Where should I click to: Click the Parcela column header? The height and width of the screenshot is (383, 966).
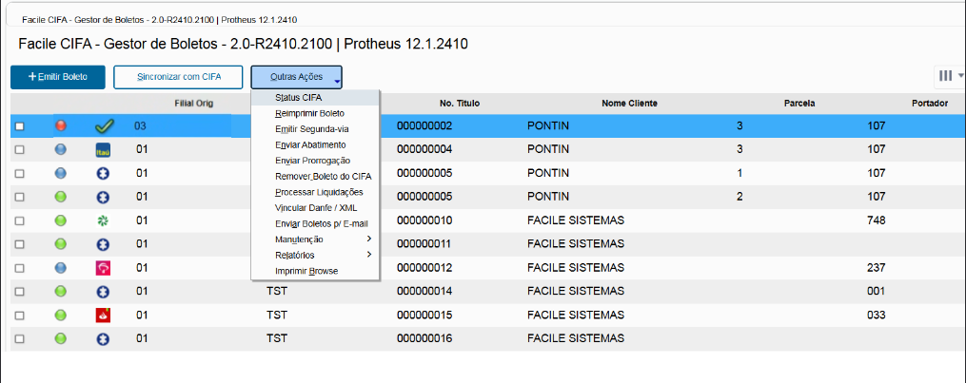pos(800,104)
